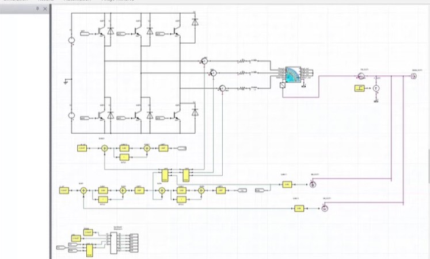Screen dimensions: 430x259
Task: Select the LIMIT block in the top control row
Action: pyautogui.click(x=163, y=148)
